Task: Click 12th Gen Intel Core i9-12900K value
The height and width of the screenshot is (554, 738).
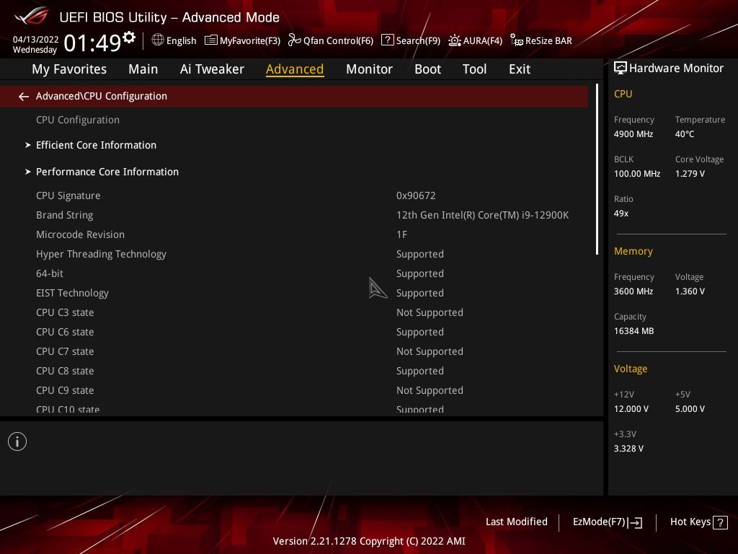Action: click(x=482, y=215)
